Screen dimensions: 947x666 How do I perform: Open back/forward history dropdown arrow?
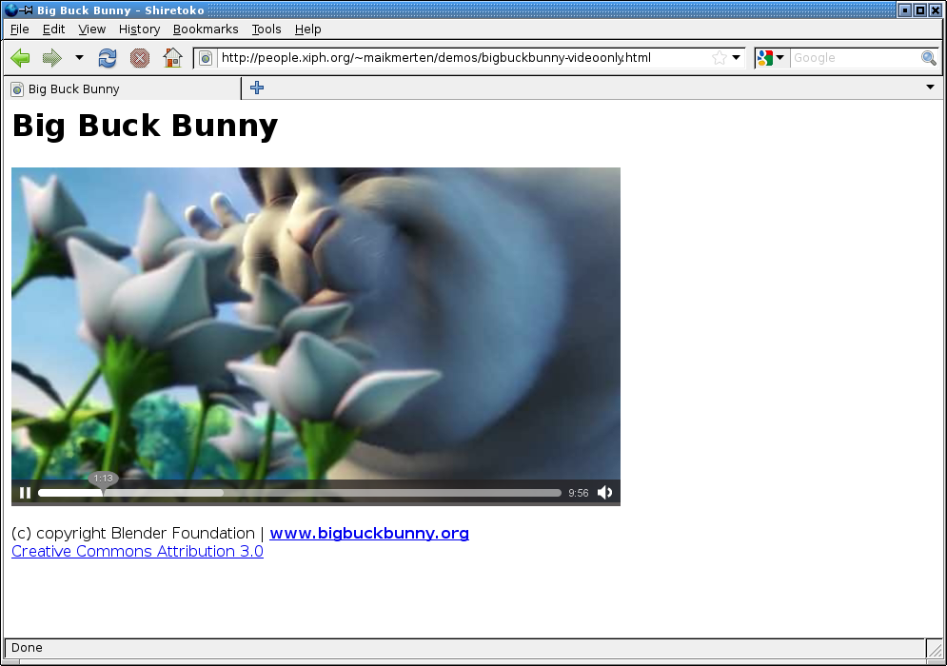(79, 58)
